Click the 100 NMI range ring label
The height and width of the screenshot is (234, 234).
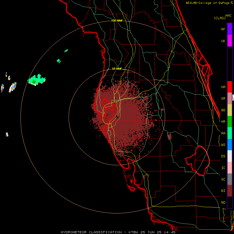(x=117, y=21)
